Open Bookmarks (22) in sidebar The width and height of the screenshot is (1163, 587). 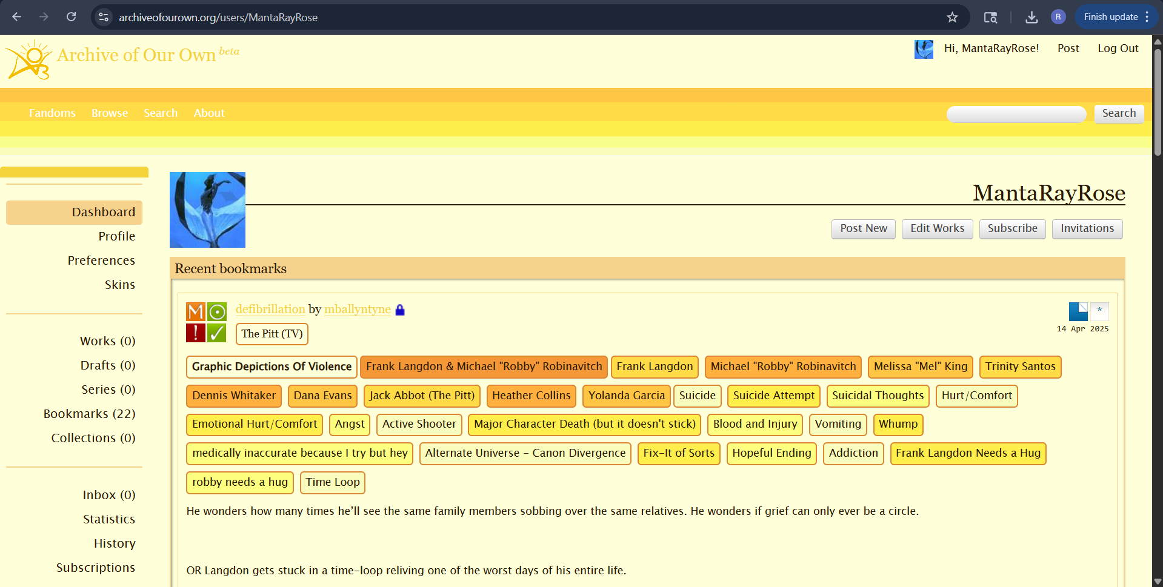(89, 414)
